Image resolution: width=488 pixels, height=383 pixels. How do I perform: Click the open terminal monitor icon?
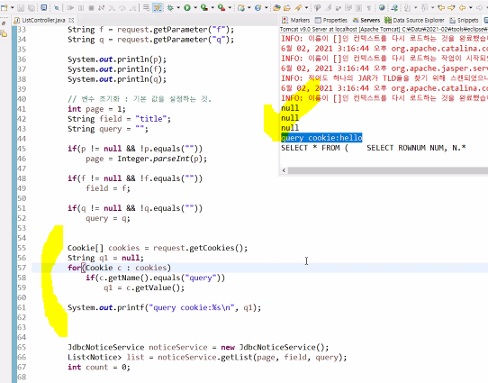click(44, 7)
